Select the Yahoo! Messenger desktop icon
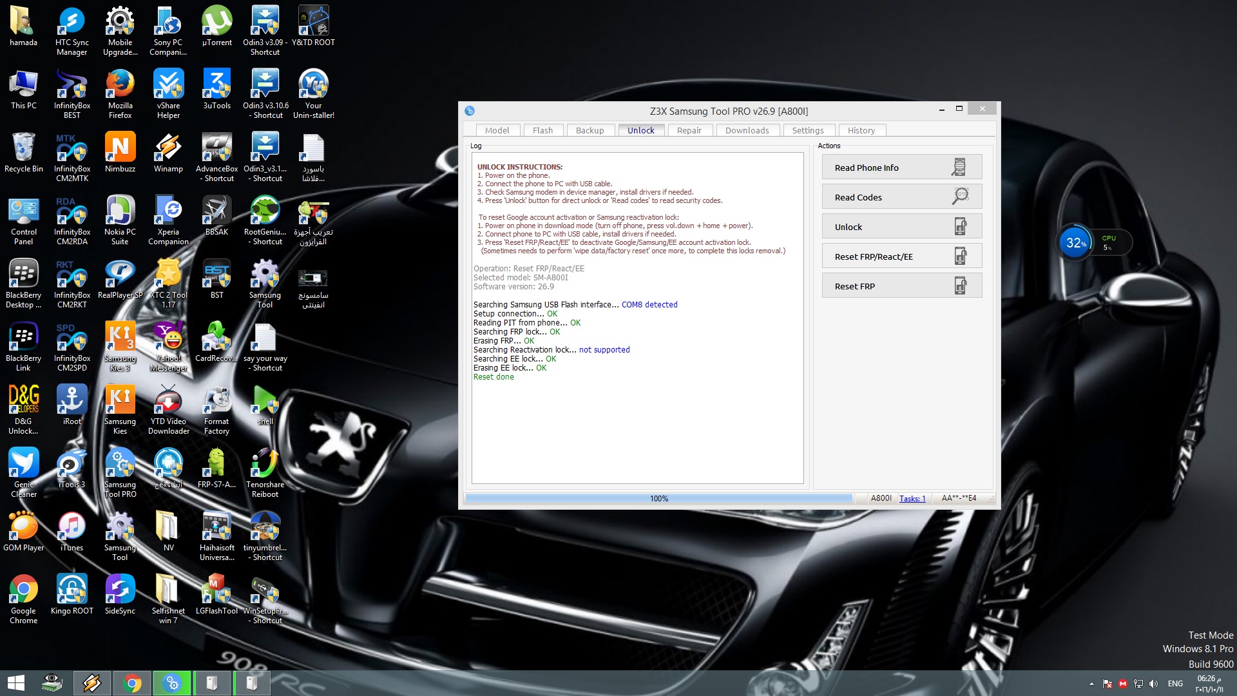This screenshot has height=696, width=1237. coord(168,347)
